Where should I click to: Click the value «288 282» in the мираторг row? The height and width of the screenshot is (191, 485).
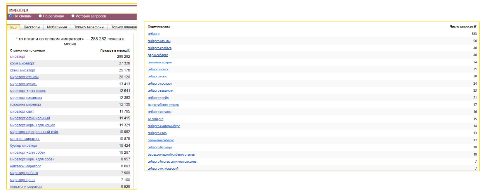tap(123, 57)
